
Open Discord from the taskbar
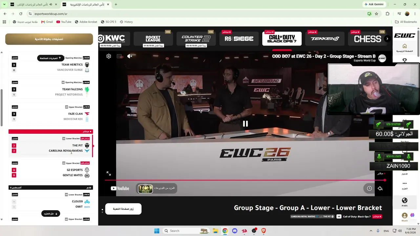click(x=235, y=231)
